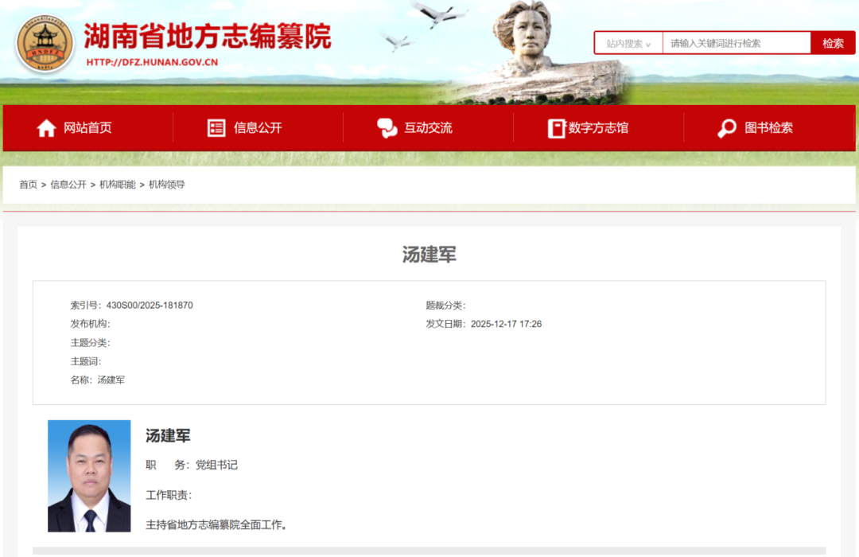Click the 信息公开 document icon
859x557 pixels.
[x=216, y=128]
